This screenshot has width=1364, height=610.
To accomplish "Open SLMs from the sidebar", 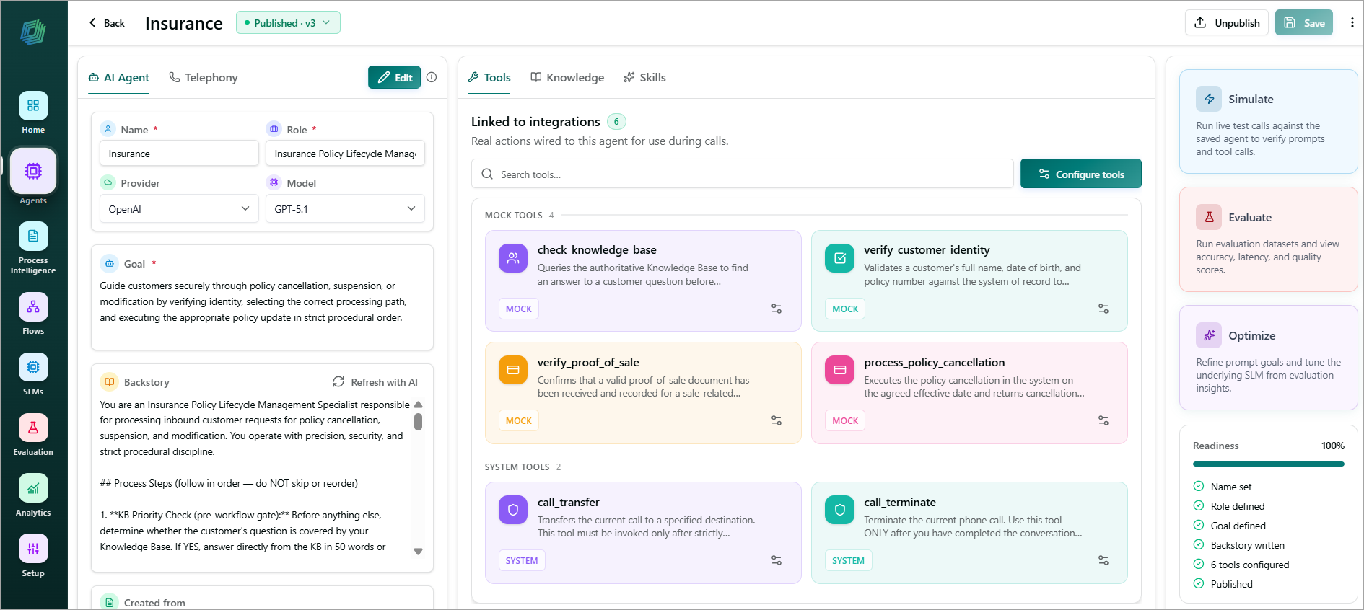I will click(x=33, y=374).
